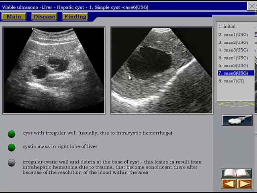Select '8. case7(CT)' in the list
Screen dimensions: 257x193
pyautogui.click(x=231, y=81)
